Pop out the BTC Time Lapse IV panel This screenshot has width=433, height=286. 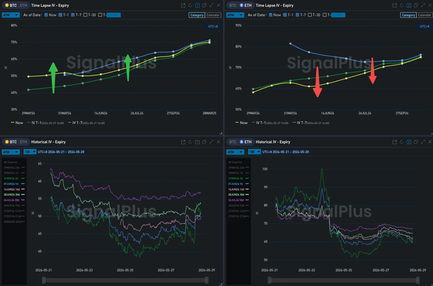pyautogui.click(x=183, y=5)
